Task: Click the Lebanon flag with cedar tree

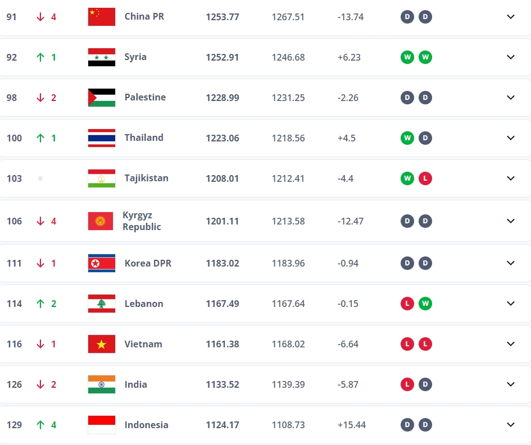Action: [102, 304]
